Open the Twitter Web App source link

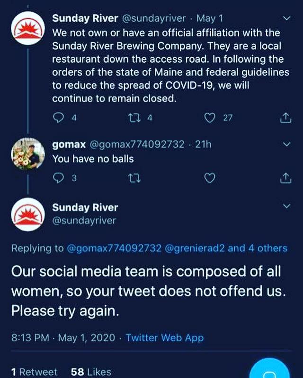(x=165, y=337)
